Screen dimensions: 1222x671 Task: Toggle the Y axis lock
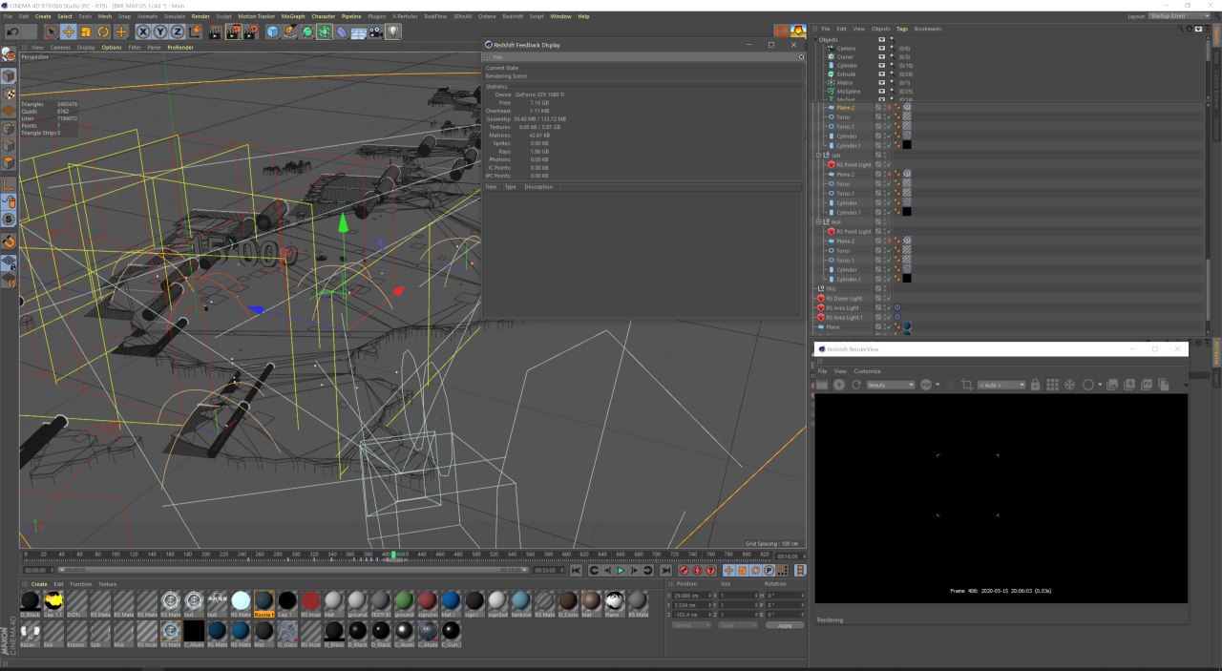[x=160, y=31]
